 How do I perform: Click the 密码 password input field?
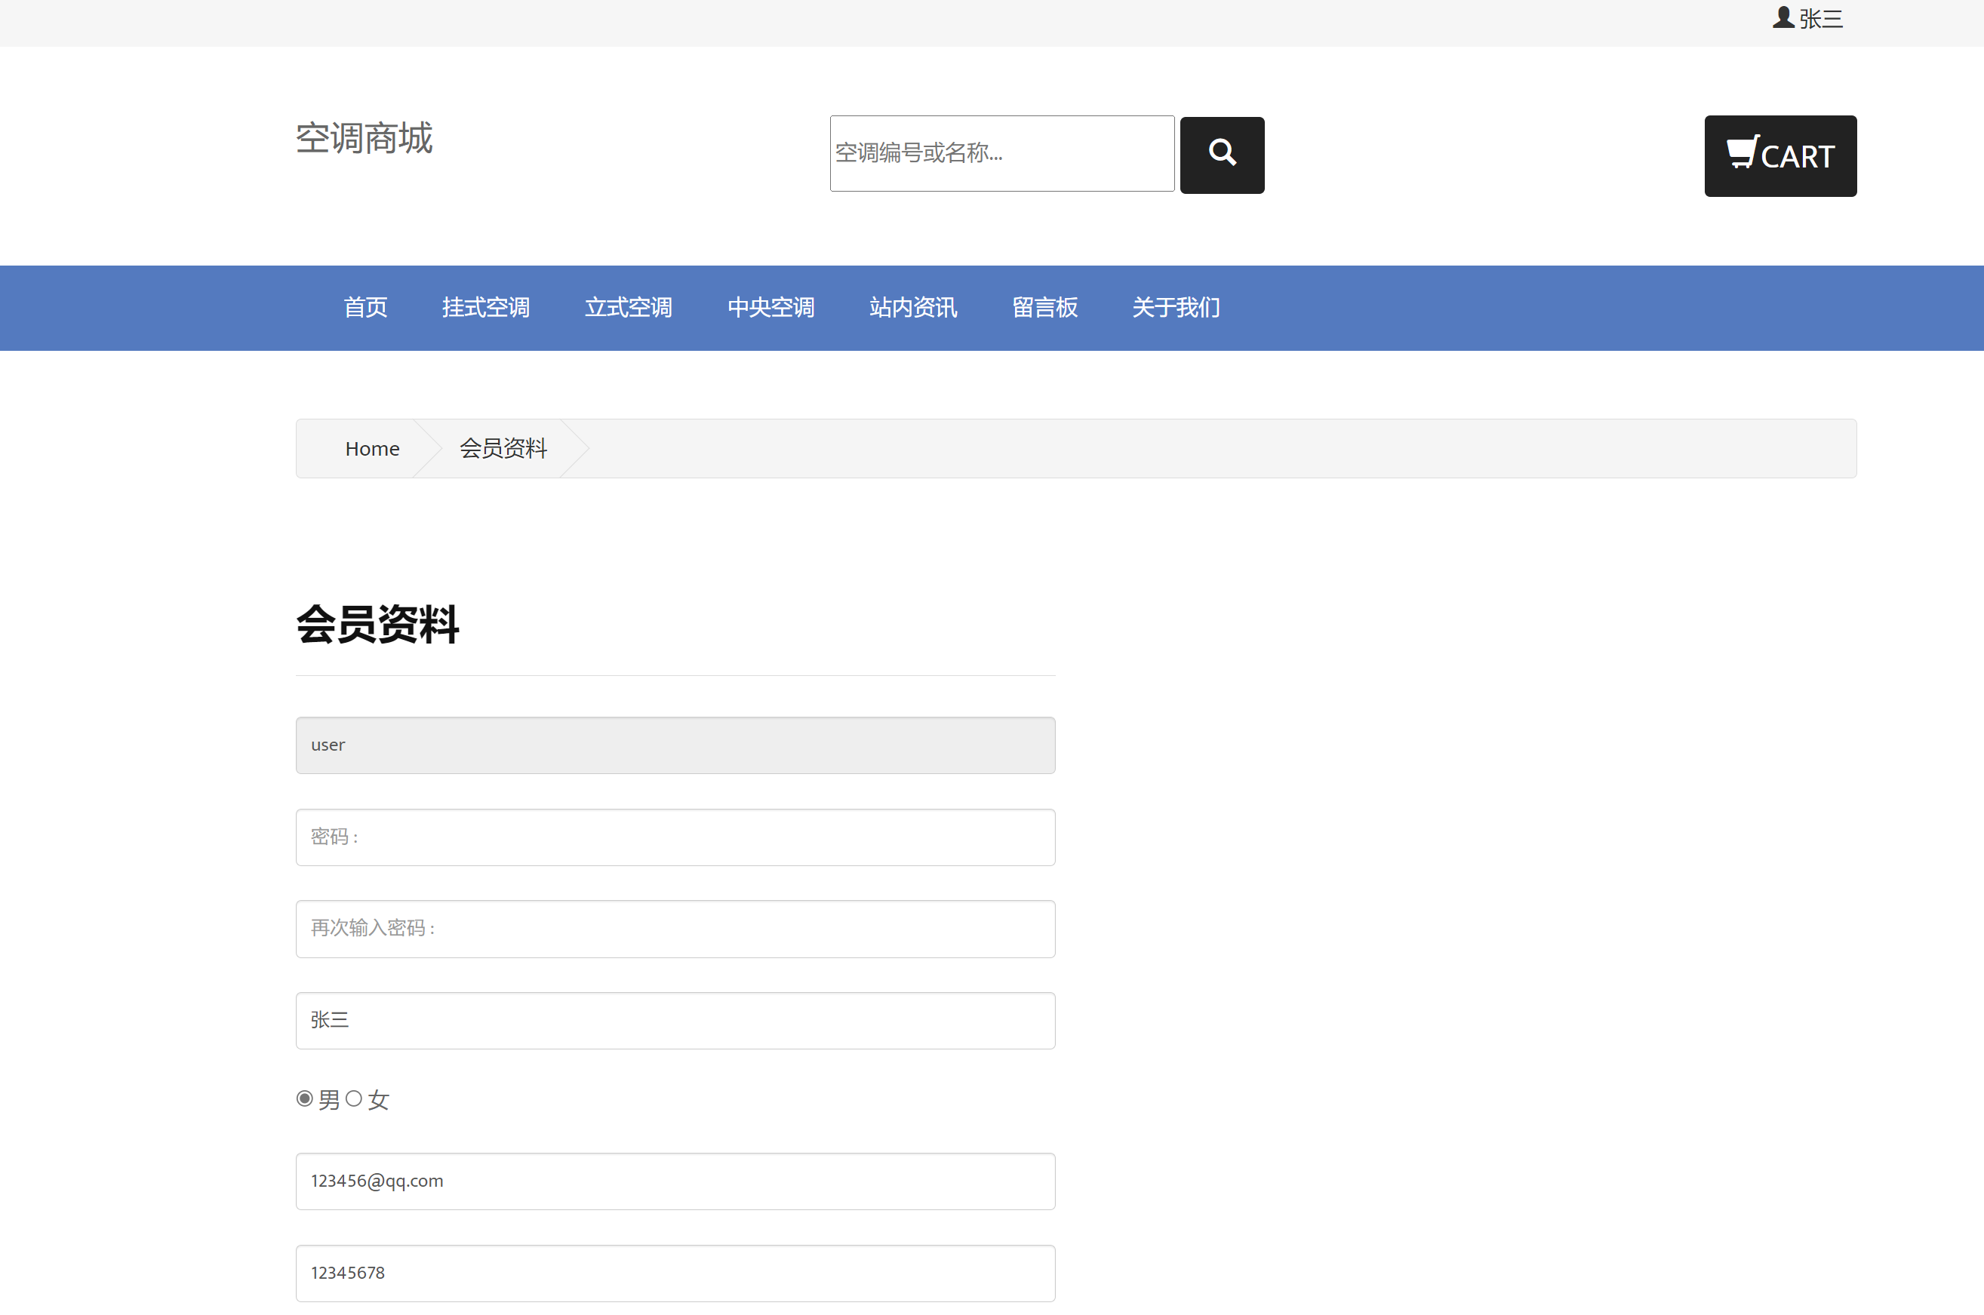click(x=675, y=836)
